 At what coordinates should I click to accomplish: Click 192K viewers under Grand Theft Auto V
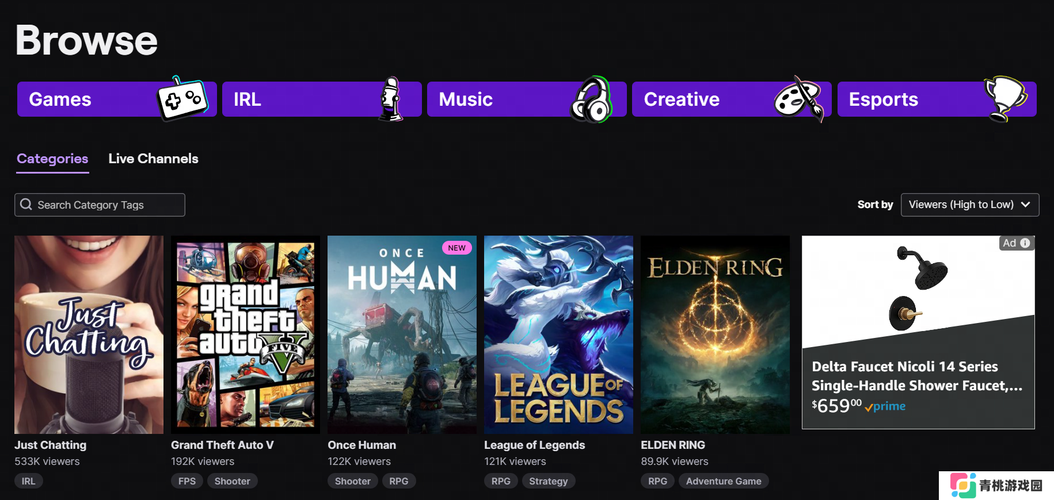pos(203,461)
